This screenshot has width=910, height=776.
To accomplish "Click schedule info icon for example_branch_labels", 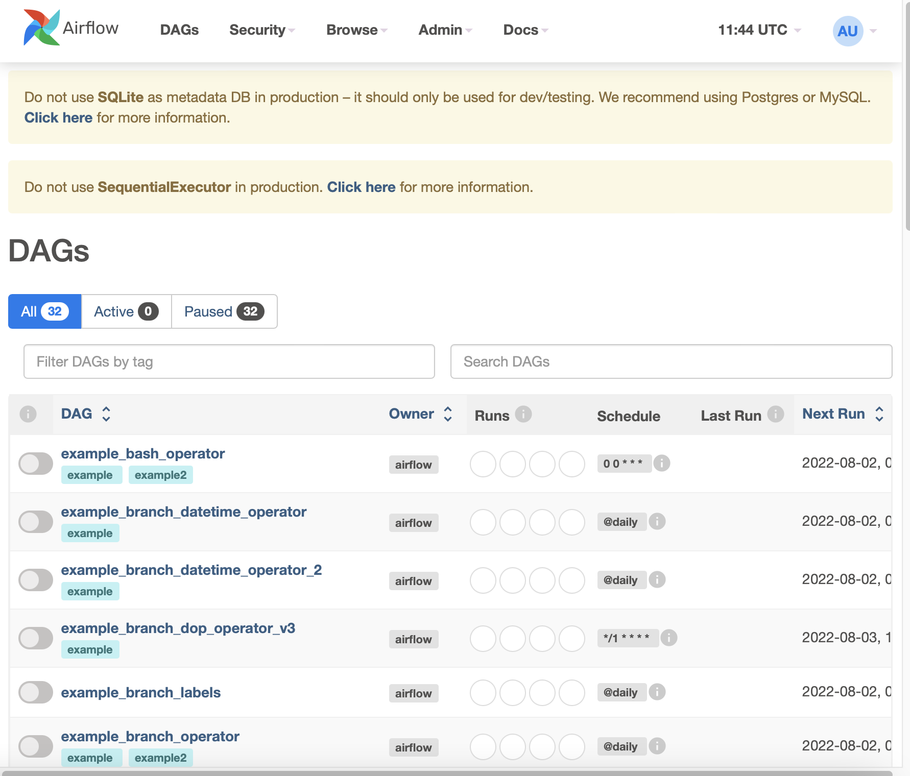I will pyautogui.click(x=657, y=692).
